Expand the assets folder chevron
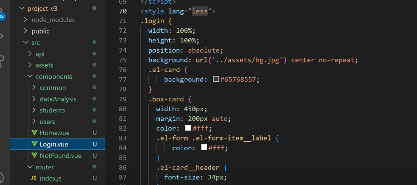 tap(30, 65)
